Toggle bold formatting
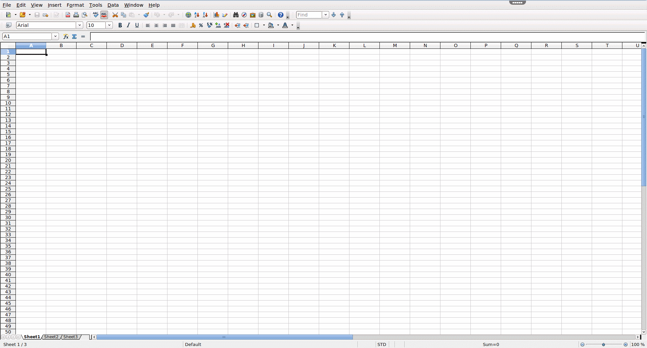 pyautogui.click(x=120, y=25)
